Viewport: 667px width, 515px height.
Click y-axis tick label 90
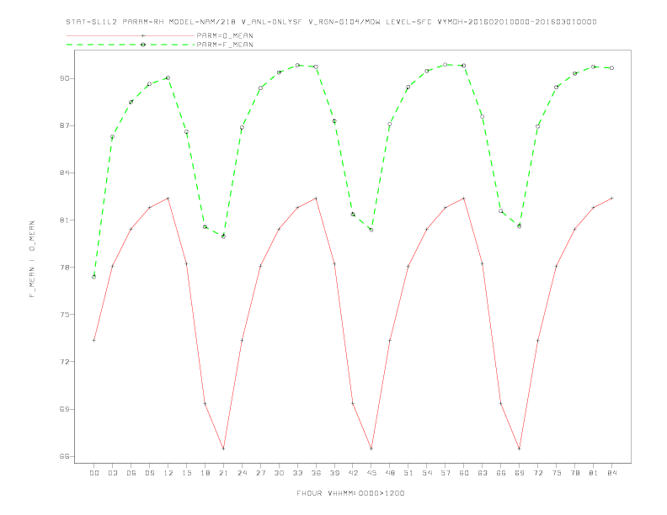pyautogui.click(x=64, y=78)
